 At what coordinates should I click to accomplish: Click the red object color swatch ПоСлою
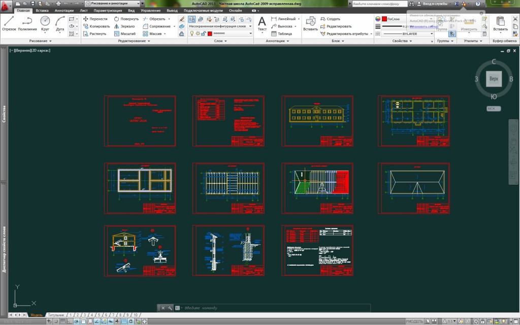(x=384, y=19)
